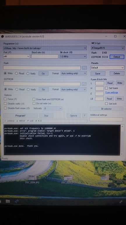Open the MCU ATmega8515 dropdown
The height and width of the screenshot is (225, 126).
click(x=107, y=48)
